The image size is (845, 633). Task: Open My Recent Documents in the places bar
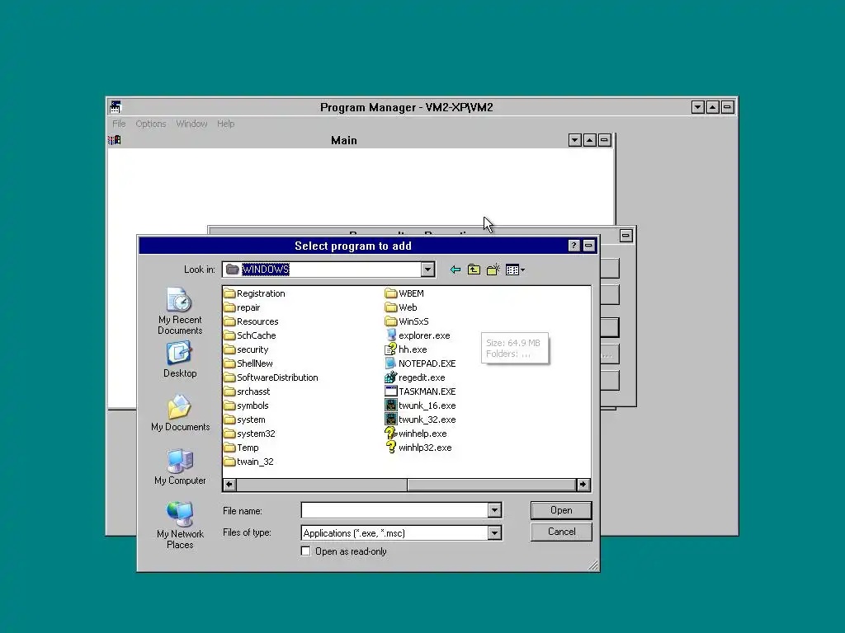180,312
